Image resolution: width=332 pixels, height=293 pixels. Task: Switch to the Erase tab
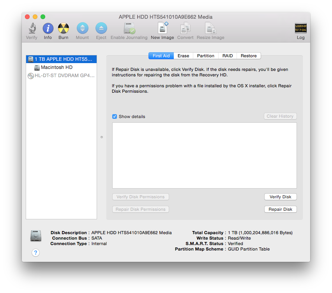coord(184,56)
